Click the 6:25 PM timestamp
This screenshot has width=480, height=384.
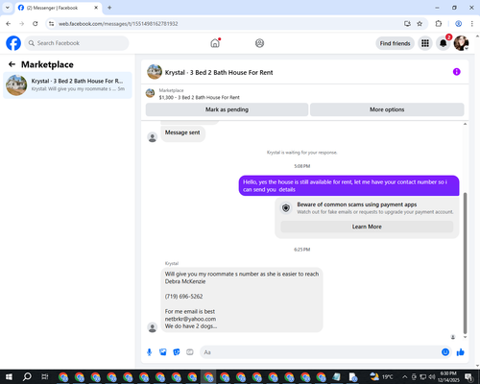(x=302, y=250)
